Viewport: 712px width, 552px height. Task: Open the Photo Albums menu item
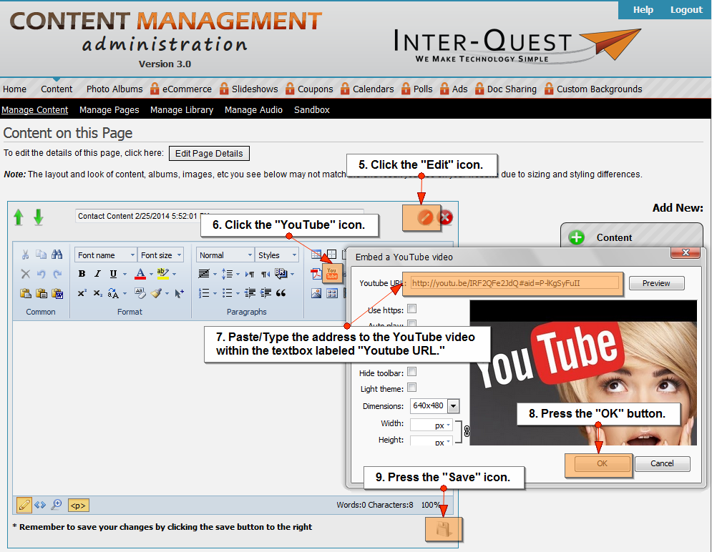click(114, 89)
